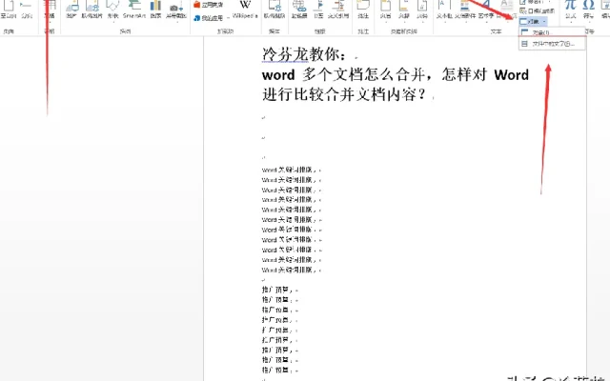Insert a picture from file (图片)
The height and width of the screenshot is (381, 610).
(x=71, y=10)
